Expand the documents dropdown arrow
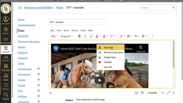183x103 pixels. pos(146,36)
